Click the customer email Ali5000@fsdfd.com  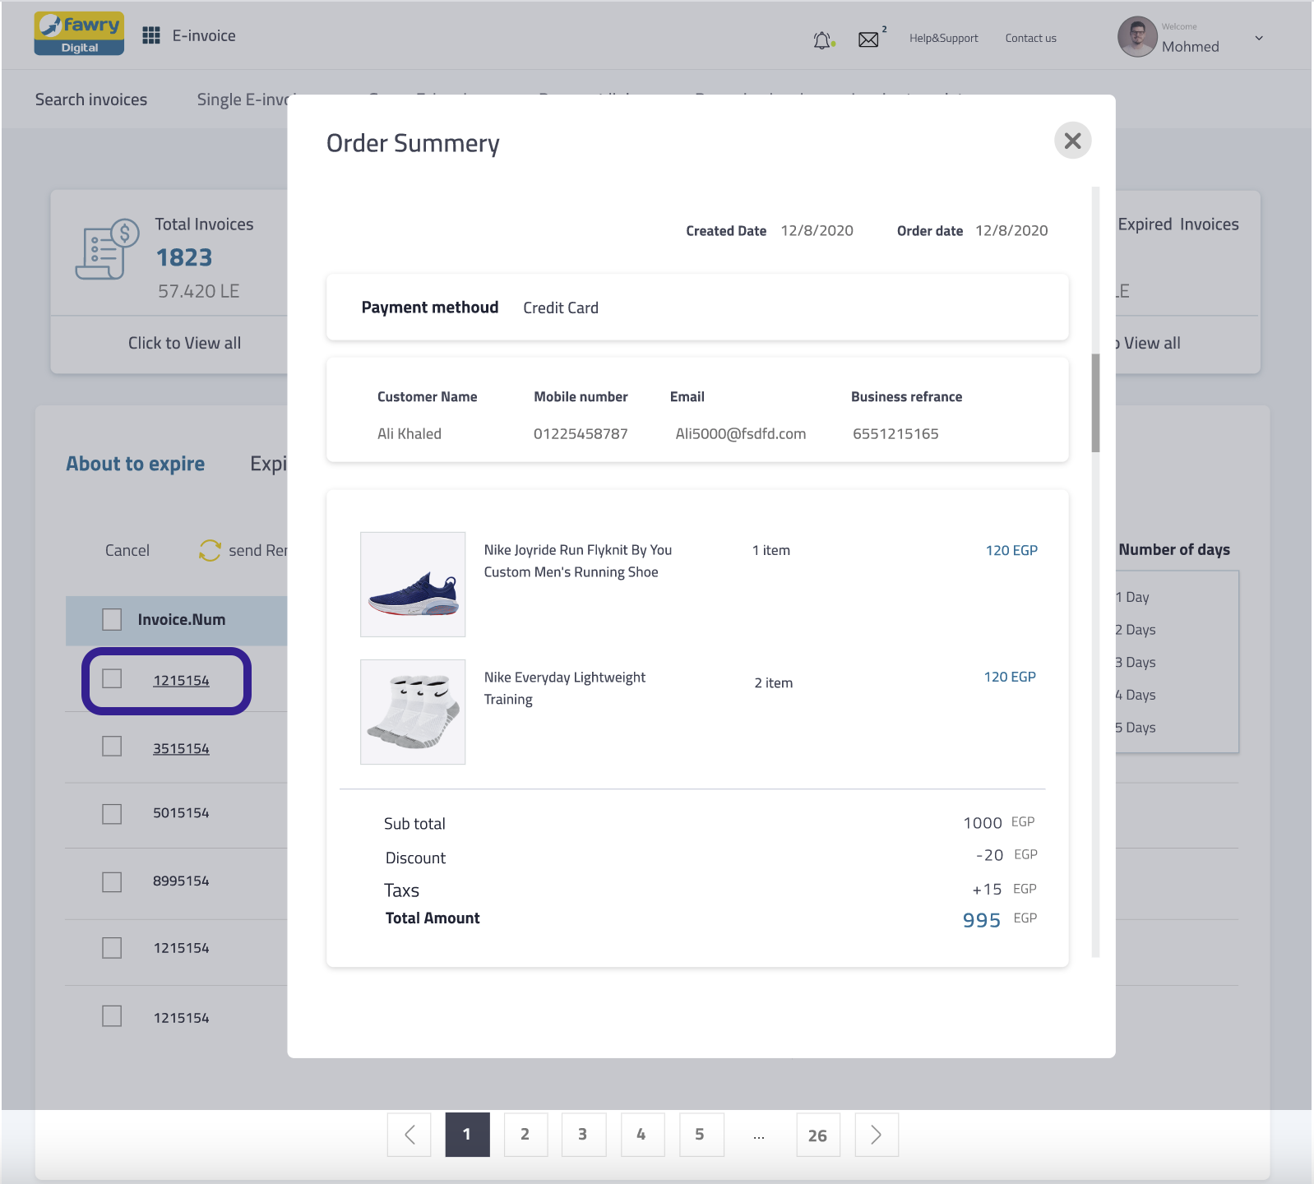click(x=741, y=433)
